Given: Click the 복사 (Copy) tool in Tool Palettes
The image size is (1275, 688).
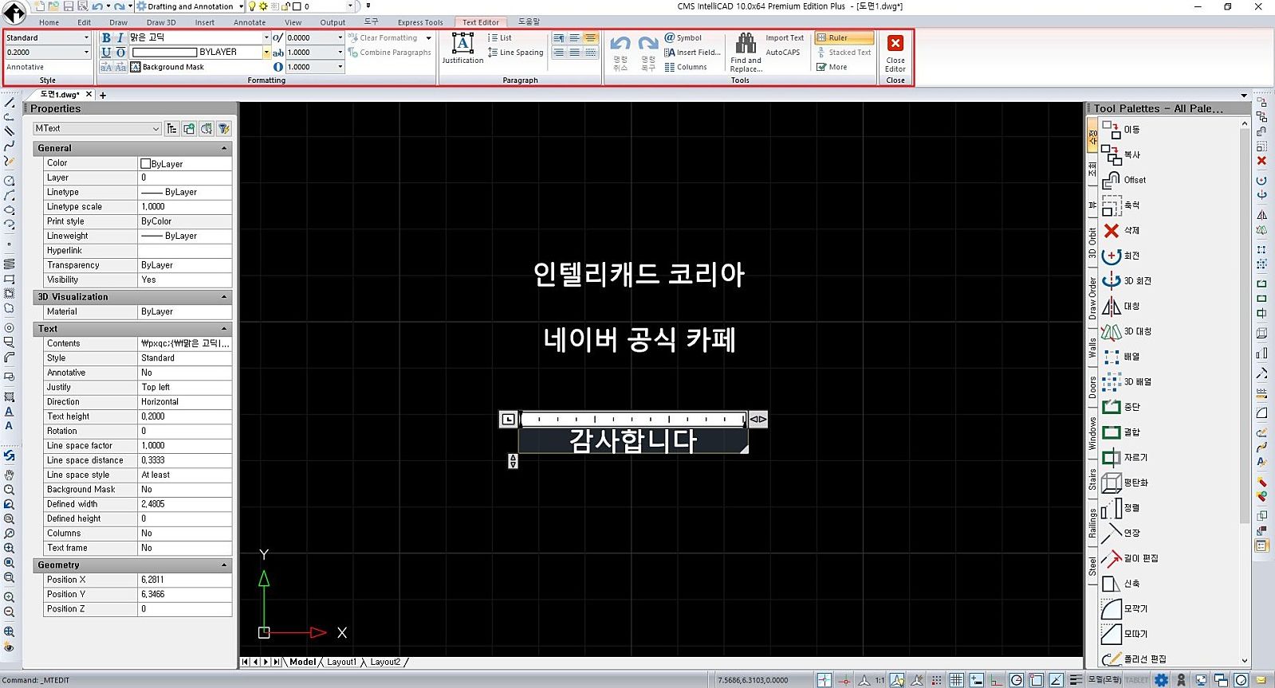Looking at the screenshot, I should pyautogui.click(x=1121, y=154).
